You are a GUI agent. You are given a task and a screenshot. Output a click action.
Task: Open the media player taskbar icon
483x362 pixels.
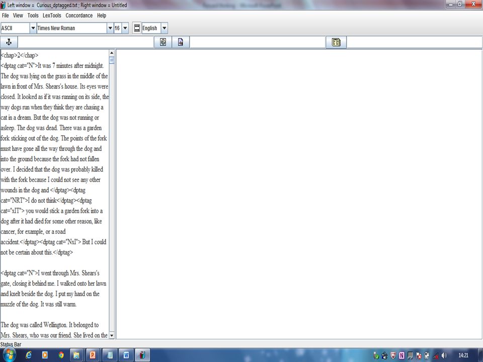[x=45, y=355]
